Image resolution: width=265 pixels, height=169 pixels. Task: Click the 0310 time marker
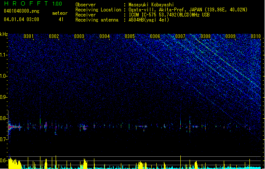pos(256,36)
